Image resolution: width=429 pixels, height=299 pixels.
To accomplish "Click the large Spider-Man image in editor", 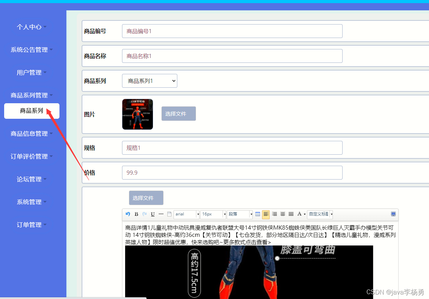I will (x=249, y=272).
